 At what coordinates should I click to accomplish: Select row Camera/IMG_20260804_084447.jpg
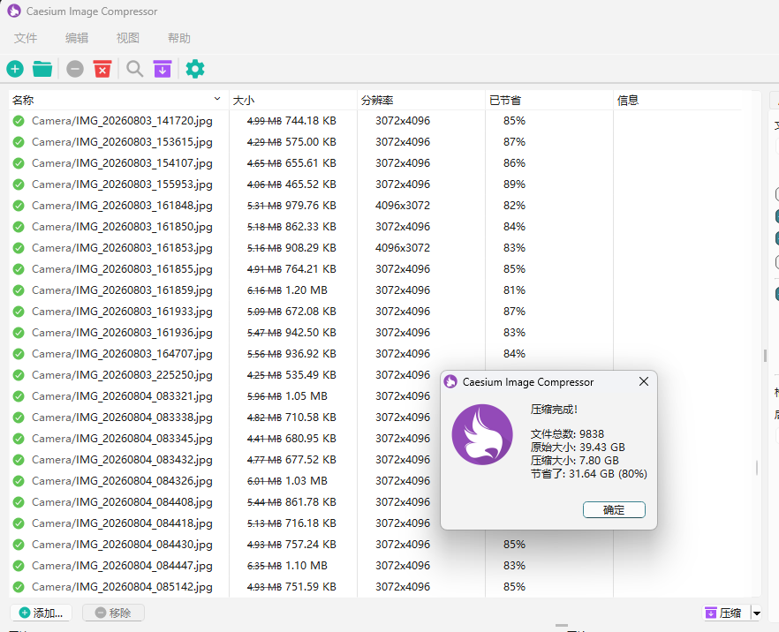[375, 566]
